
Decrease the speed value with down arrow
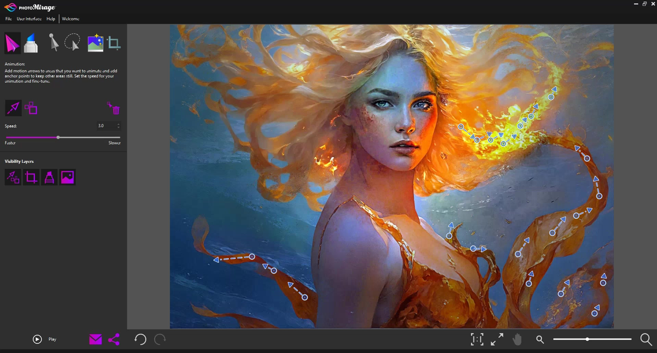tap(119, 127)
